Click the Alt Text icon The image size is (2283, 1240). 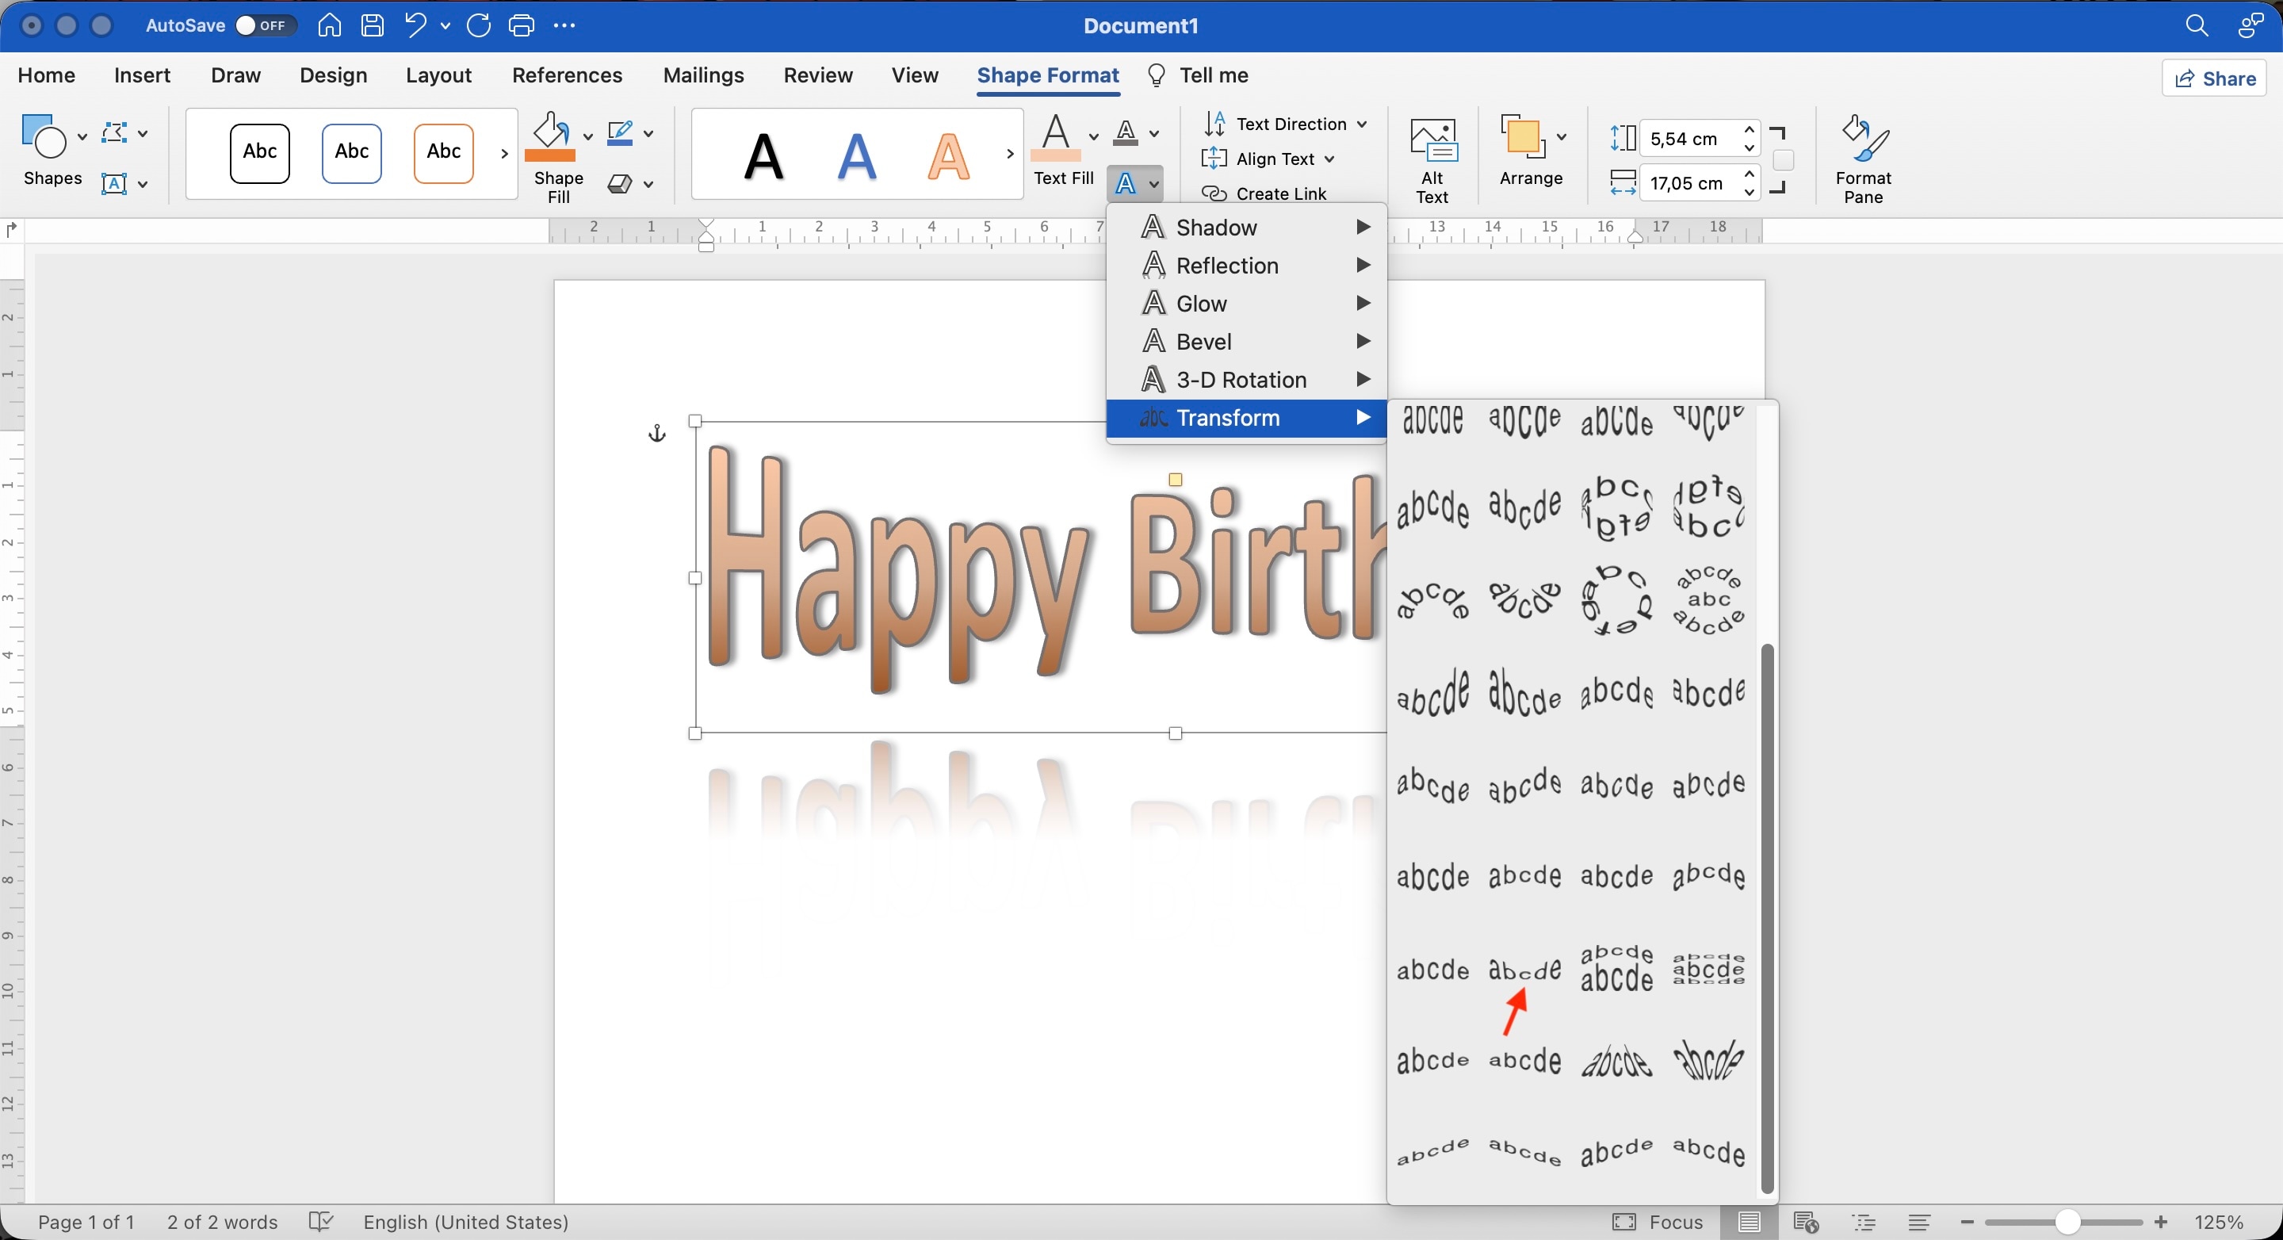(x=1432, y=141)
